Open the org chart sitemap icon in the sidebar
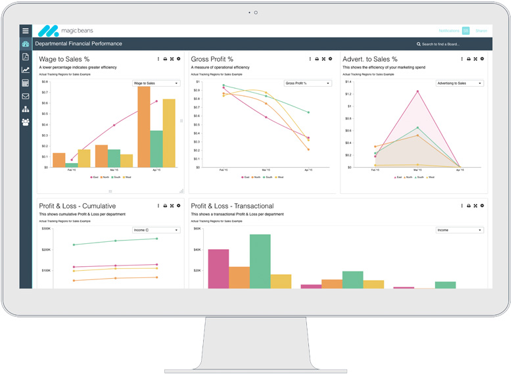 [x=26, y=109]
